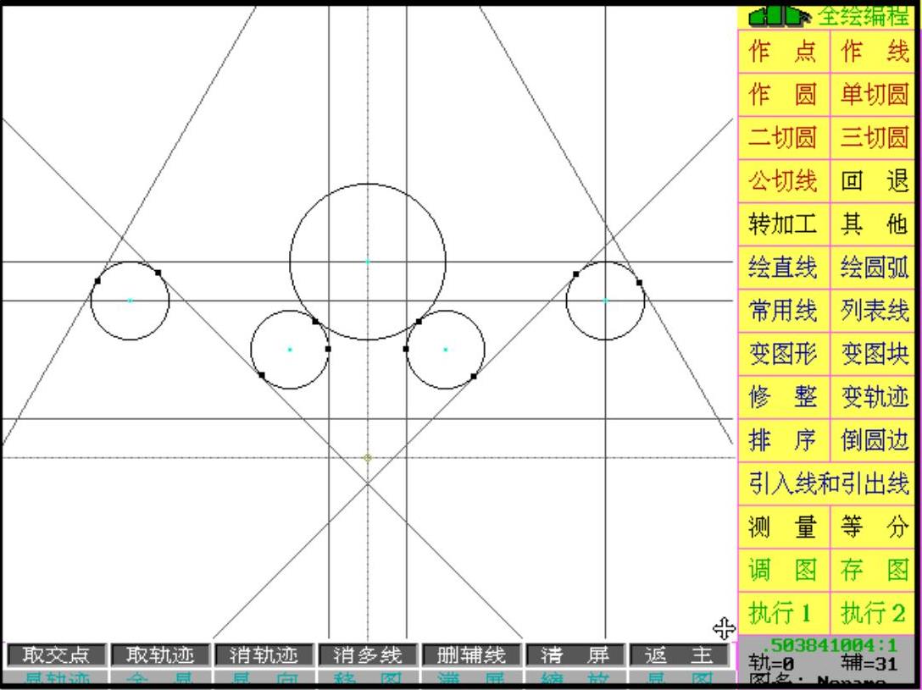Open 列表线 list curve

tap(873, 310)
